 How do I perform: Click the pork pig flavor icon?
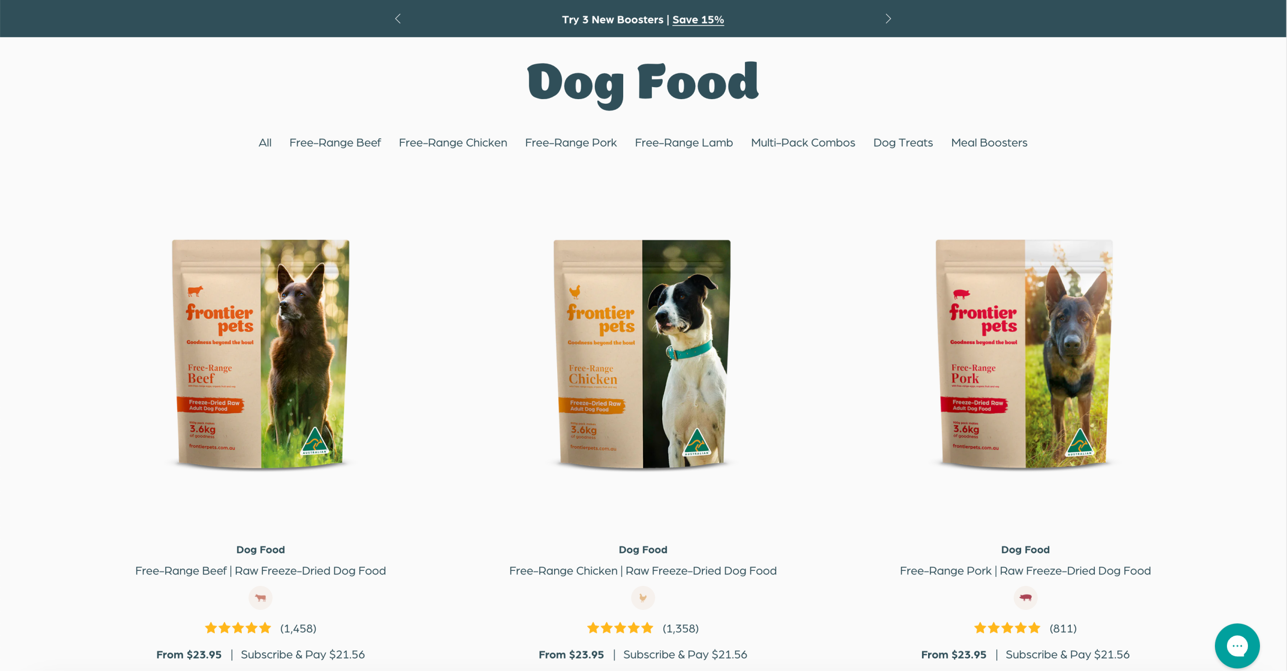pyautogui.click(x=1025, y=597)
